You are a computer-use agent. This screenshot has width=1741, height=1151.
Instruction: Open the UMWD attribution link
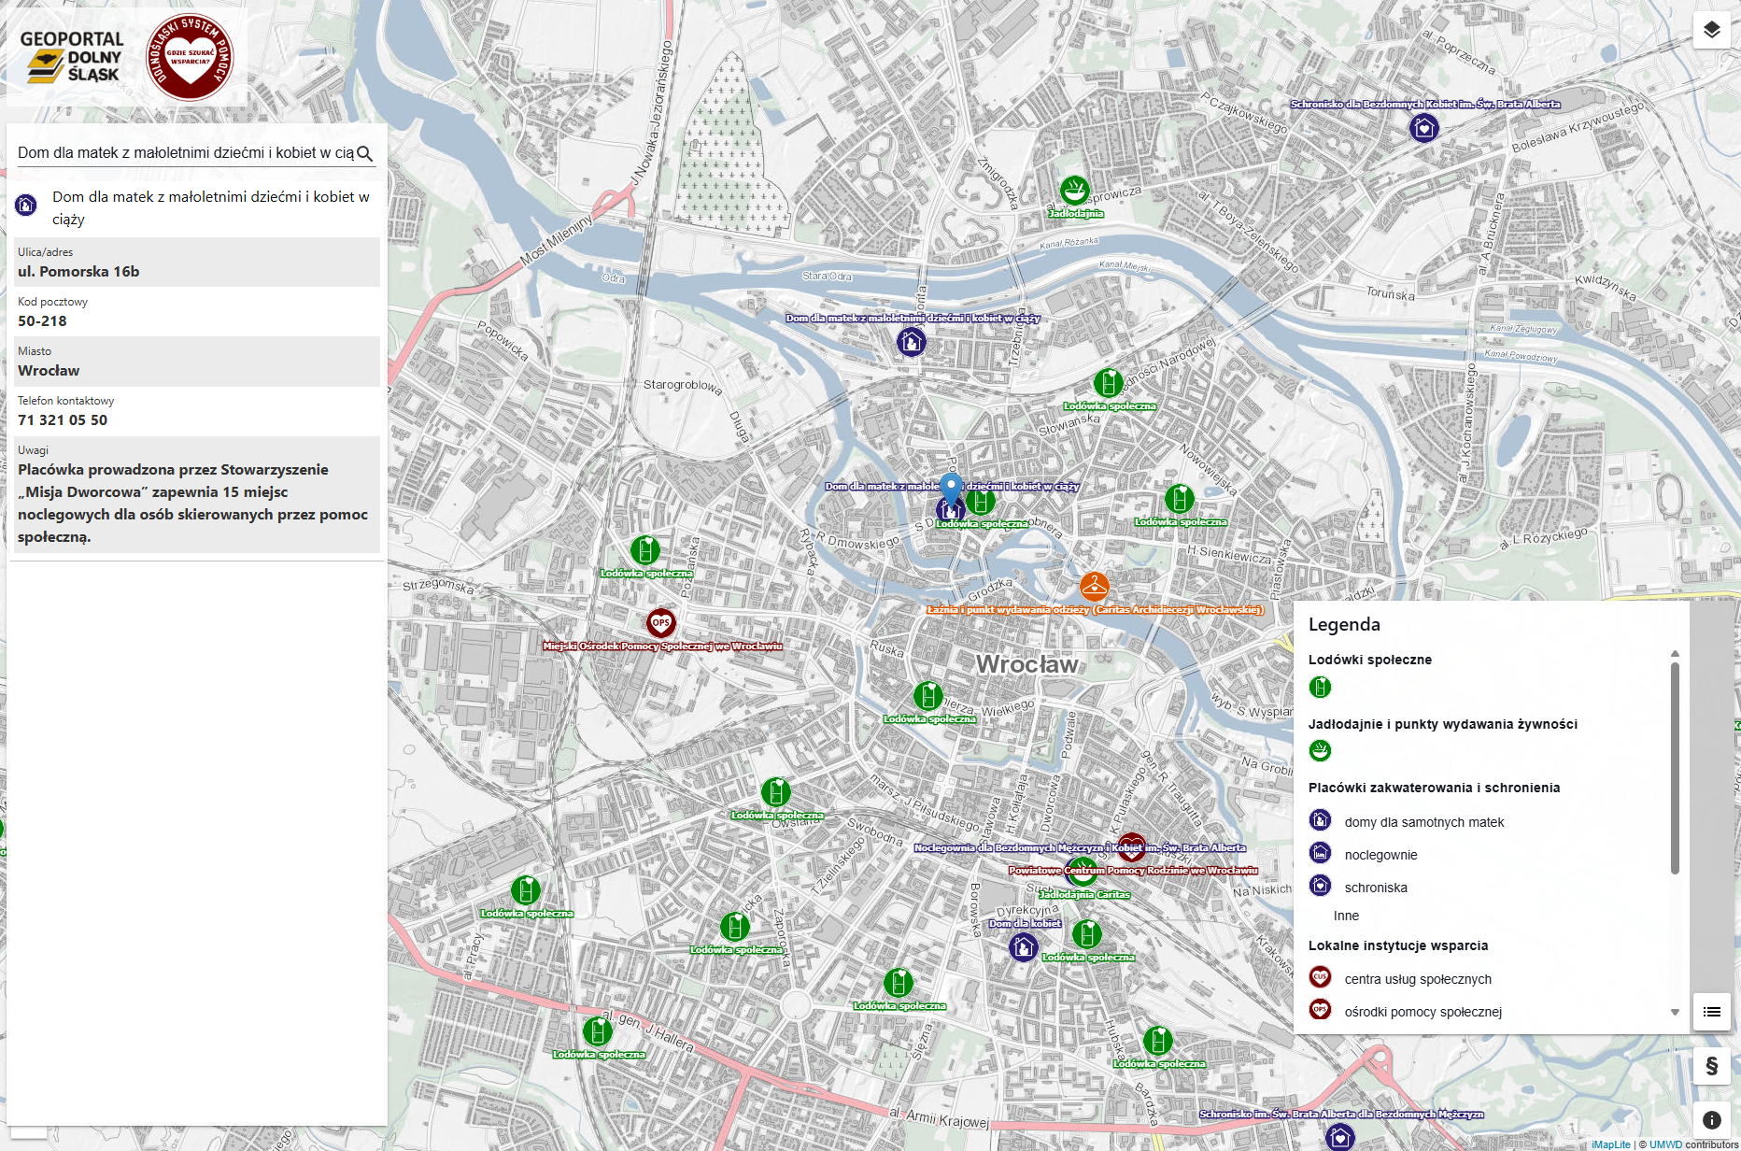[x=1665, y=1144]
